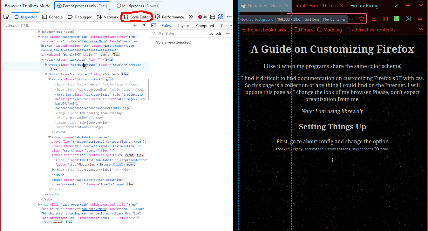Close the Firefox Ricing browser tab
This screenshot has height=231, width=428.
396,6
